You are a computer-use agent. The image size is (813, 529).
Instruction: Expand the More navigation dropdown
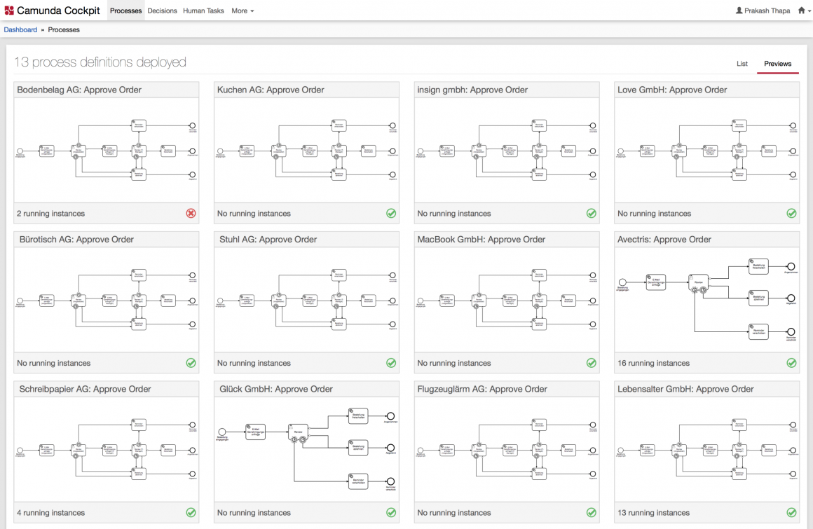click(242, 11)
